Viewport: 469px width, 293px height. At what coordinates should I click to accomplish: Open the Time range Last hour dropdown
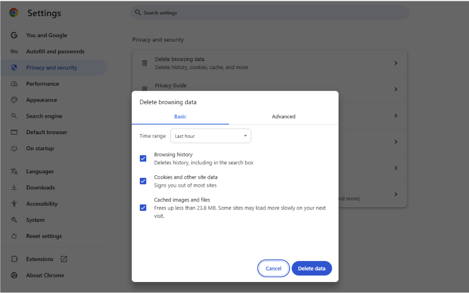click(210, 136)
